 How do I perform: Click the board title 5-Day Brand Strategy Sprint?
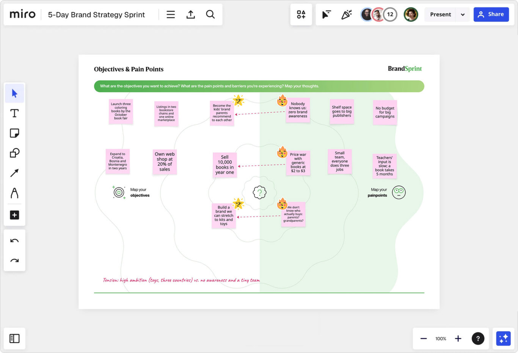(x=96, y=15)
